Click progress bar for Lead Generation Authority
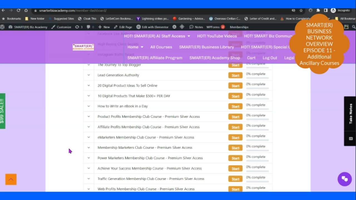This screenshot has height=200, width=356. pos(257,78)
